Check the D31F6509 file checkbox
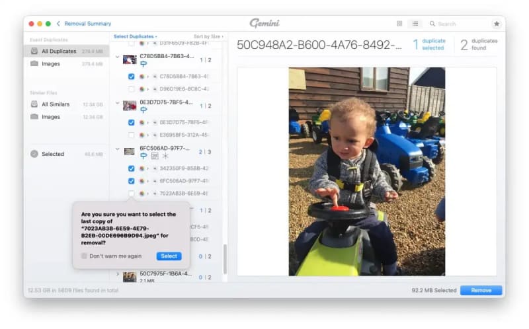 coord(131,44)
